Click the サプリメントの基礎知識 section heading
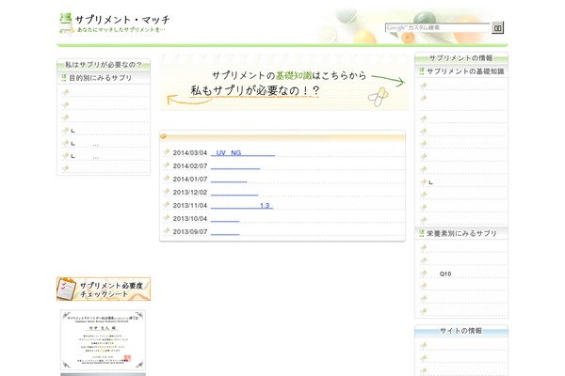 click(x=465, y=71)
